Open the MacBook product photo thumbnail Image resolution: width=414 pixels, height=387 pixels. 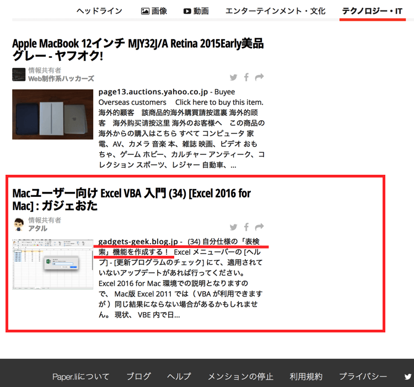[52, 114]
